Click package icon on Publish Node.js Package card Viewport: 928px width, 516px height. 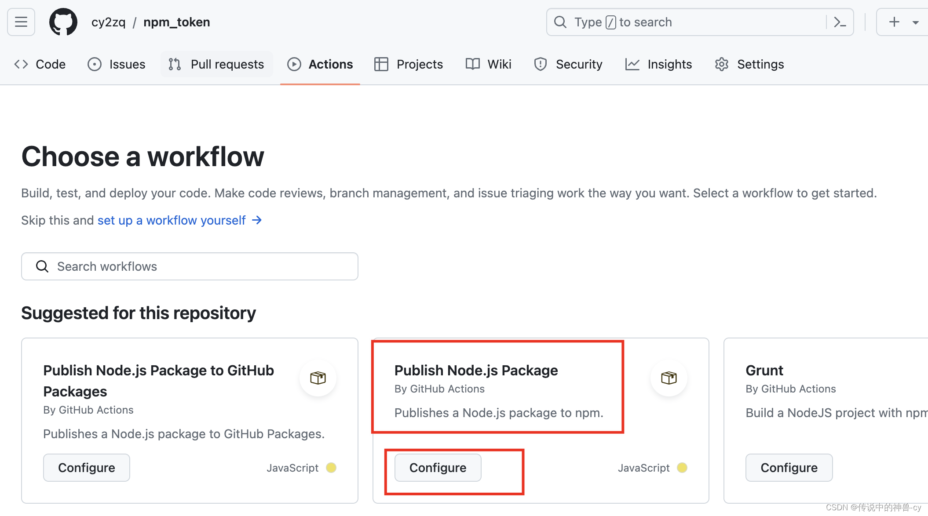pos(669,378)
